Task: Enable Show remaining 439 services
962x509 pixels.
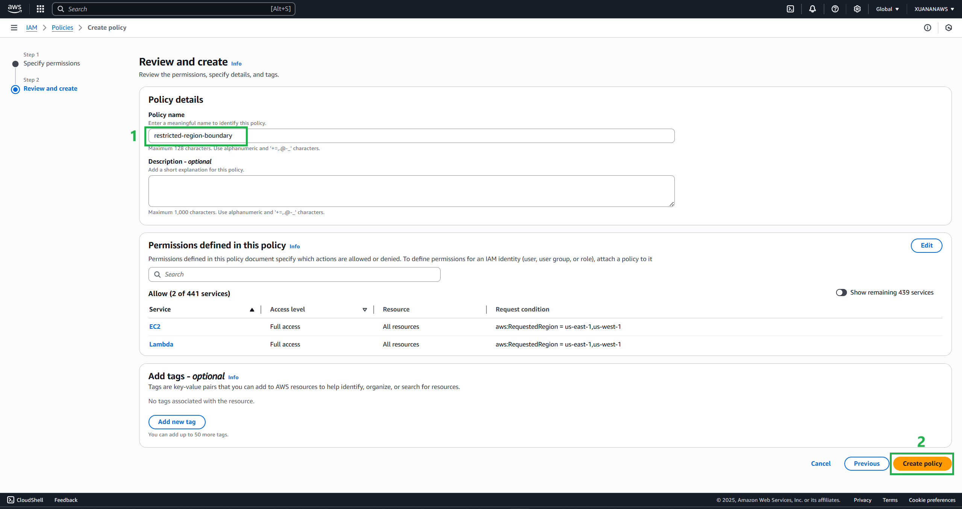Action: tap(842, 292)
